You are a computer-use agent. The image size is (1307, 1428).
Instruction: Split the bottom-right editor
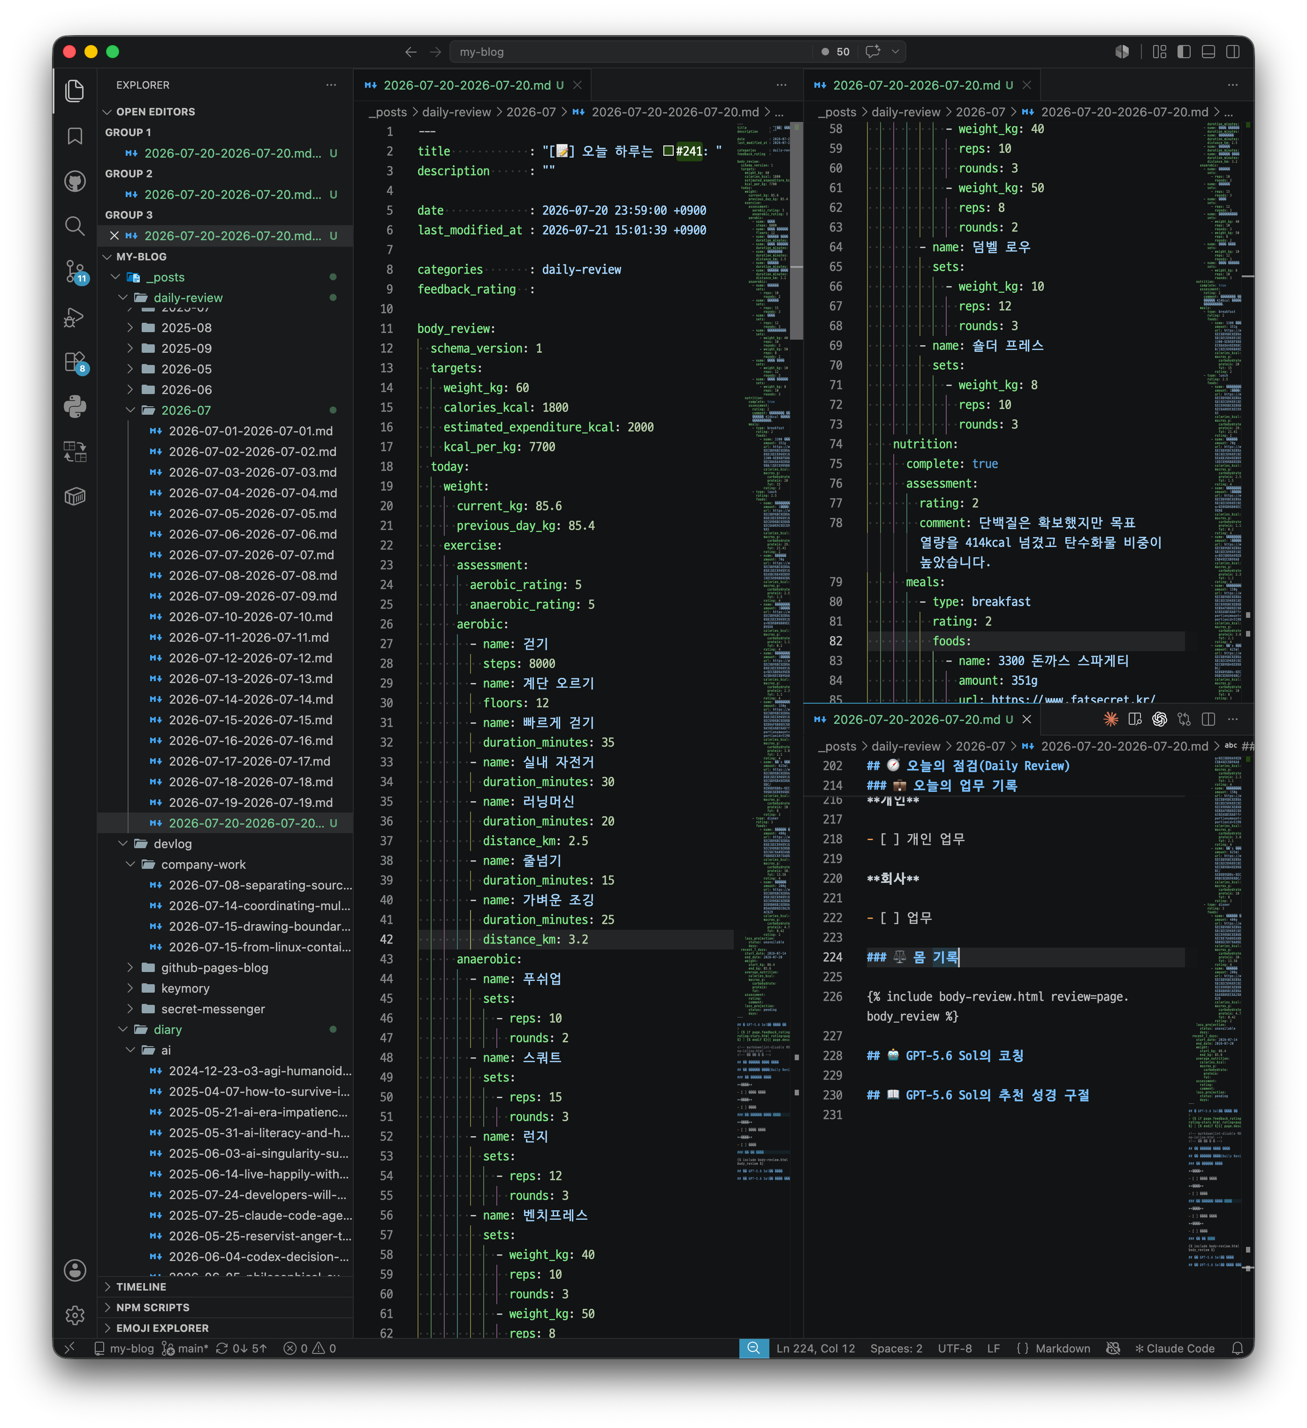tap(1208, 719)
